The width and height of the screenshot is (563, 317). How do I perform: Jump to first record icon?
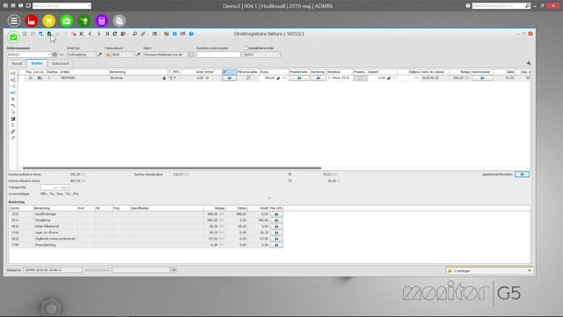pyautogui.click(x=82, y=33)
